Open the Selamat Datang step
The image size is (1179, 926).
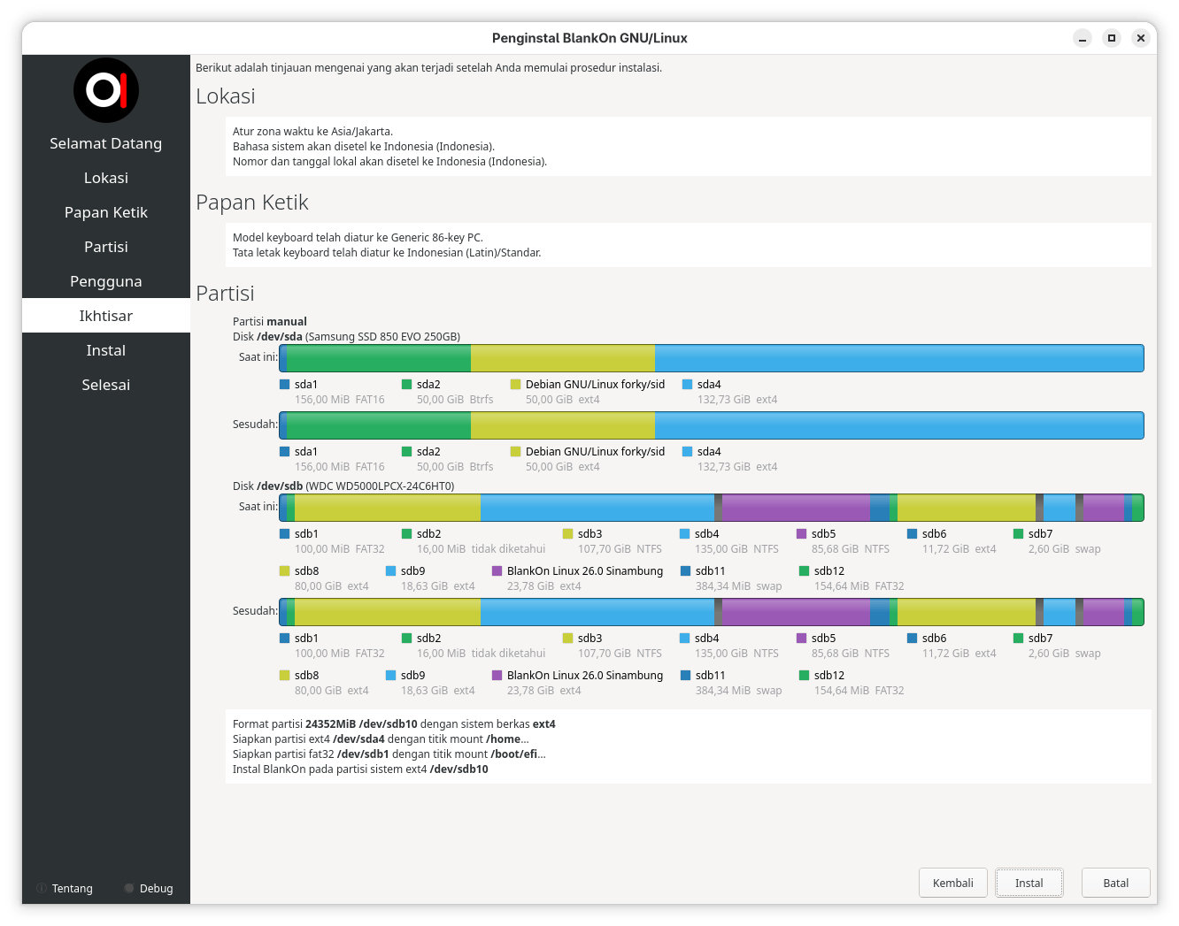[x=106, y=143]
